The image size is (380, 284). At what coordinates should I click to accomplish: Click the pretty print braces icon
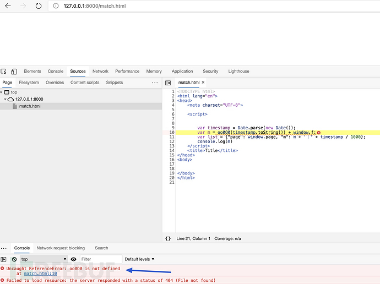(168, 238)
